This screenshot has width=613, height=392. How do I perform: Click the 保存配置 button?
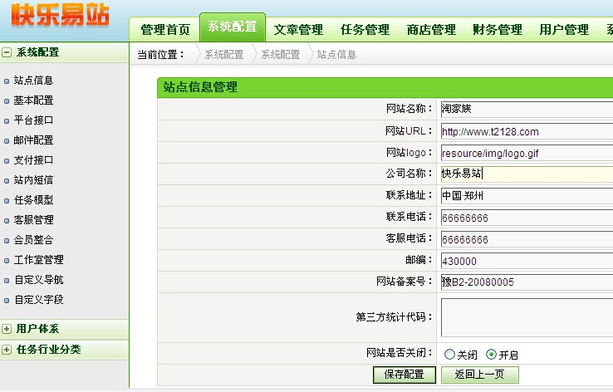pos(405,375)
